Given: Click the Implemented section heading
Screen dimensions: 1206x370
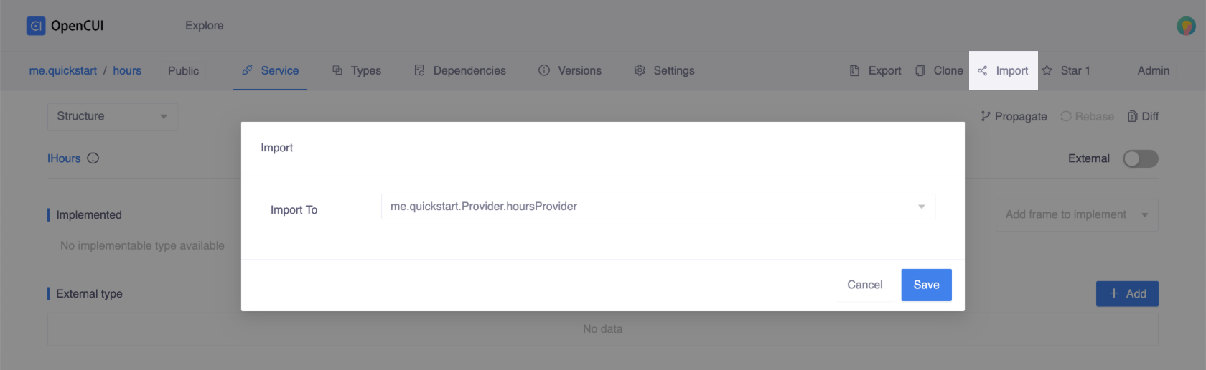Looking at the screenshot, I should click(89, 215).
